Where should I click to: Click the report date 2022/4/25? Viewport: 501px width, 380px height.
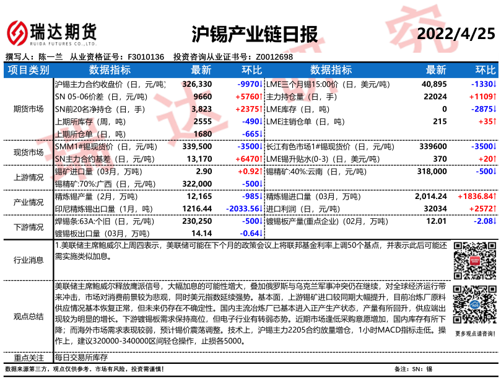[457, 33]
